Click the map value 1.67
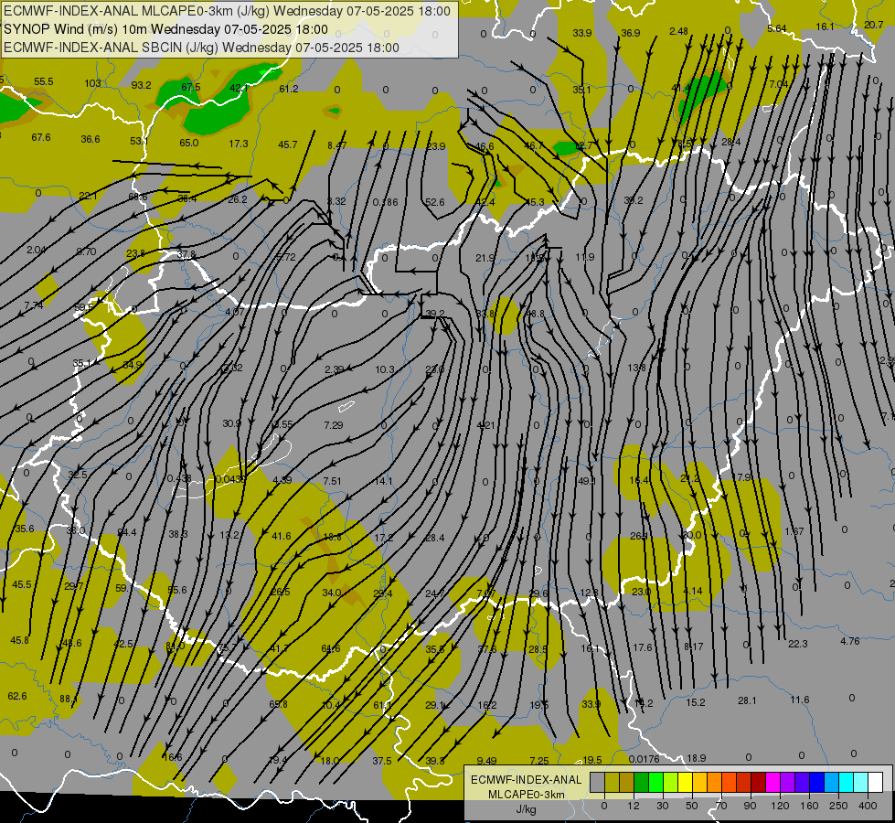Viewport: 895px width, 823px height. 794,531
